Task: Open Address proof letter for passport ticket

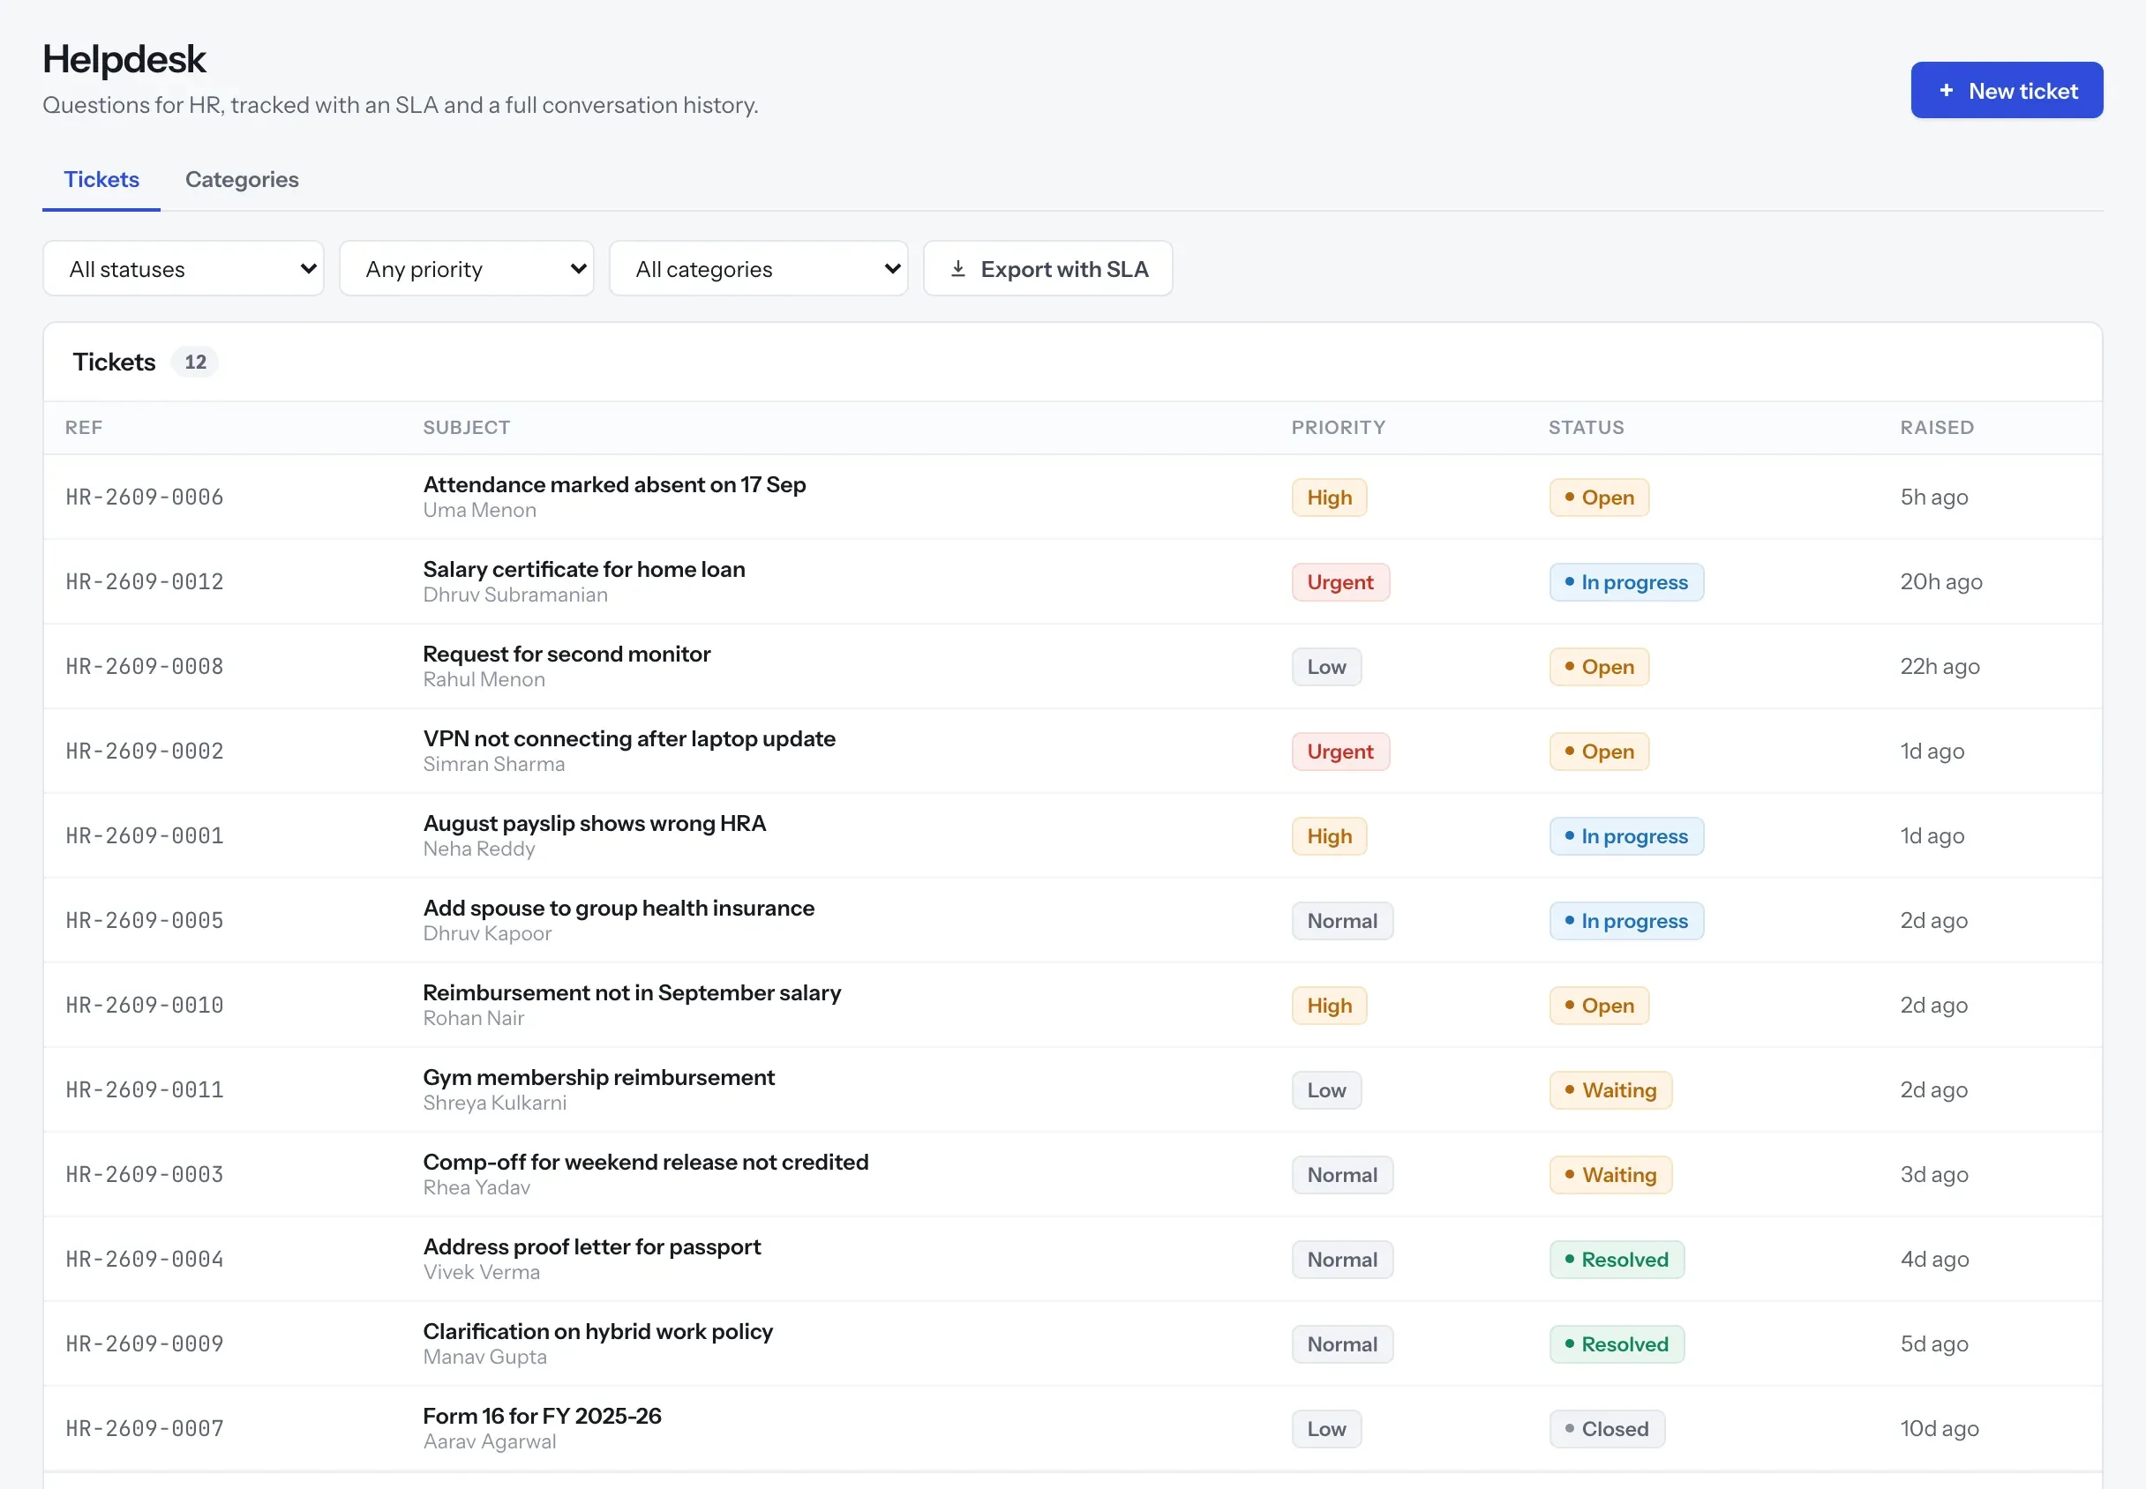Action: point(591,1246)
